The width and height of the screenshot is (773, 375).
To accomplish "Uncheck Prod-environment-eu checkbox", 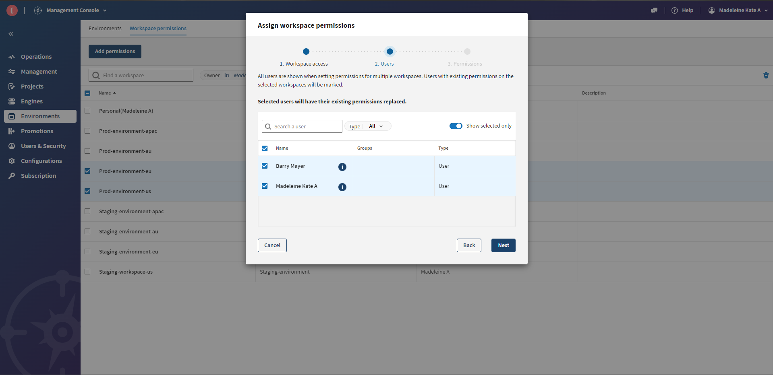I will [87, 171].
